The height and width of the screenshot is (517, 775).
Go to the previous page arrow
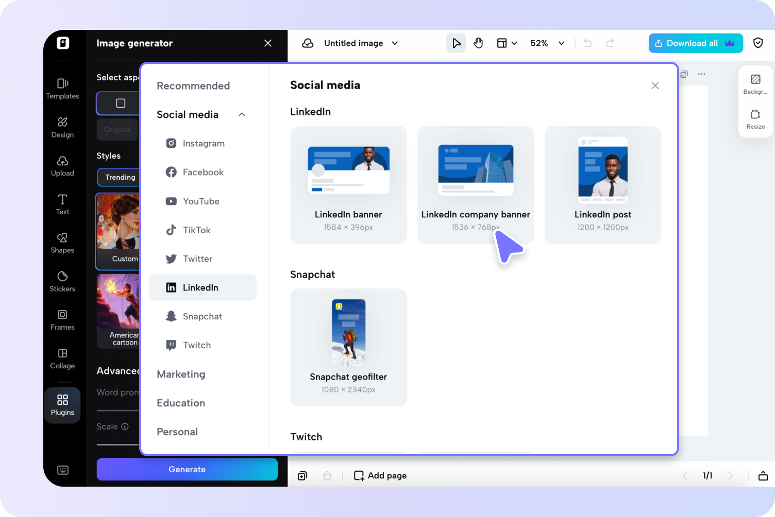tap(685, 476)
